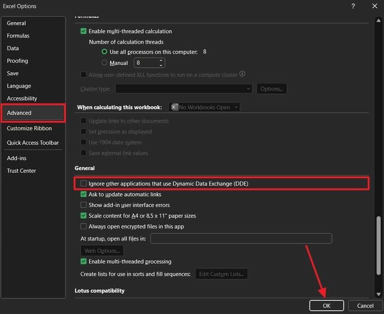This screenshot has width=384, height=314.
Task: Decrease manual thread count with down arrow
Action: [161, 65]
